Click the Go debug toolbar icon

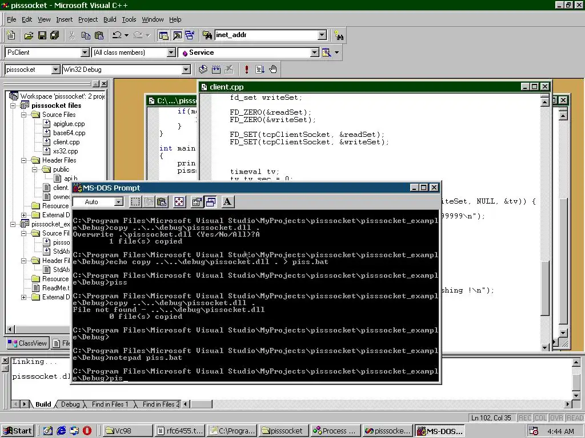point(260,69)
